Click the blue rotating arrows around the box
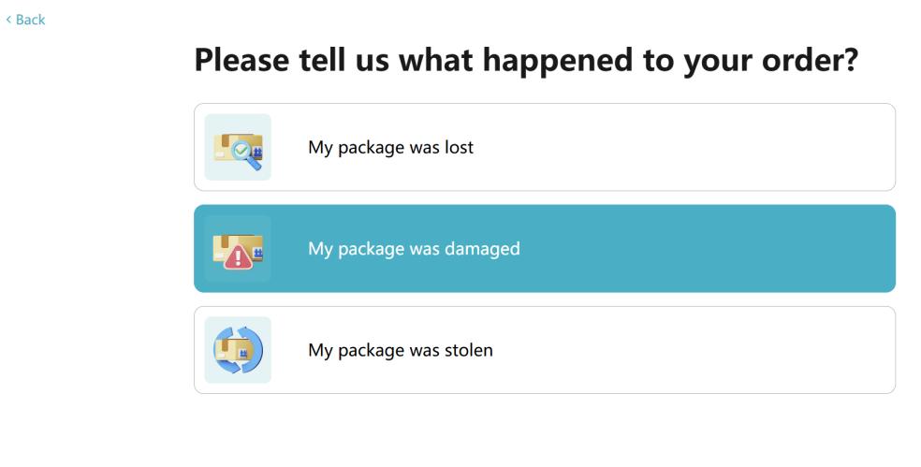Image resolution: width=921 pixels, height=467 pixels. tap(238, 350)
